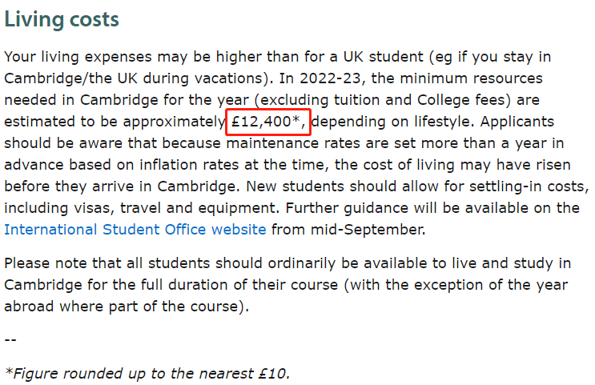
Task: Click the 'Living costs' heading
Action: pos(62,19)
